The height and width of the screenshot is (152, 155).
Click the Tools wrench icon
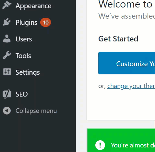[7, 55]
